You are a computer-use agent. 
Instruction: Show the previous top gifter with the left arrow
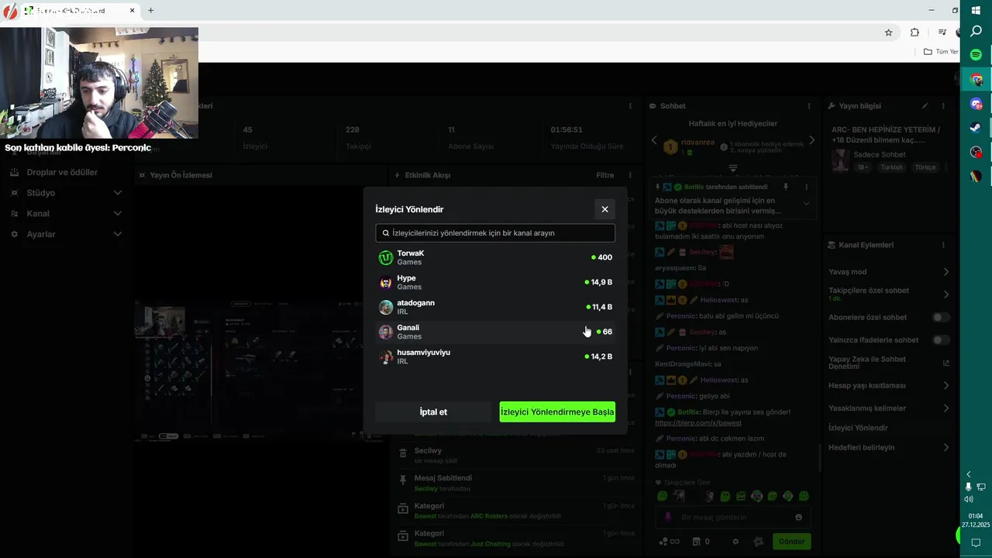[x=653, y=141]
